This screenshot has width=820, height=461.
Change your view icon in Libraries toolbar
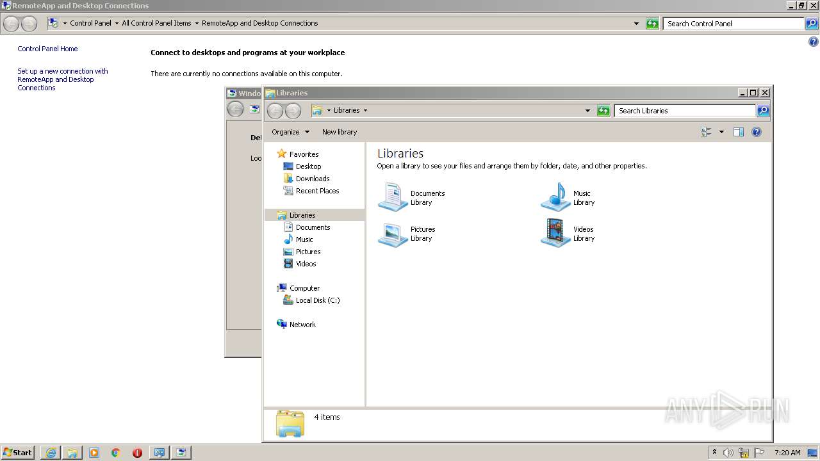tap(706, 132)
